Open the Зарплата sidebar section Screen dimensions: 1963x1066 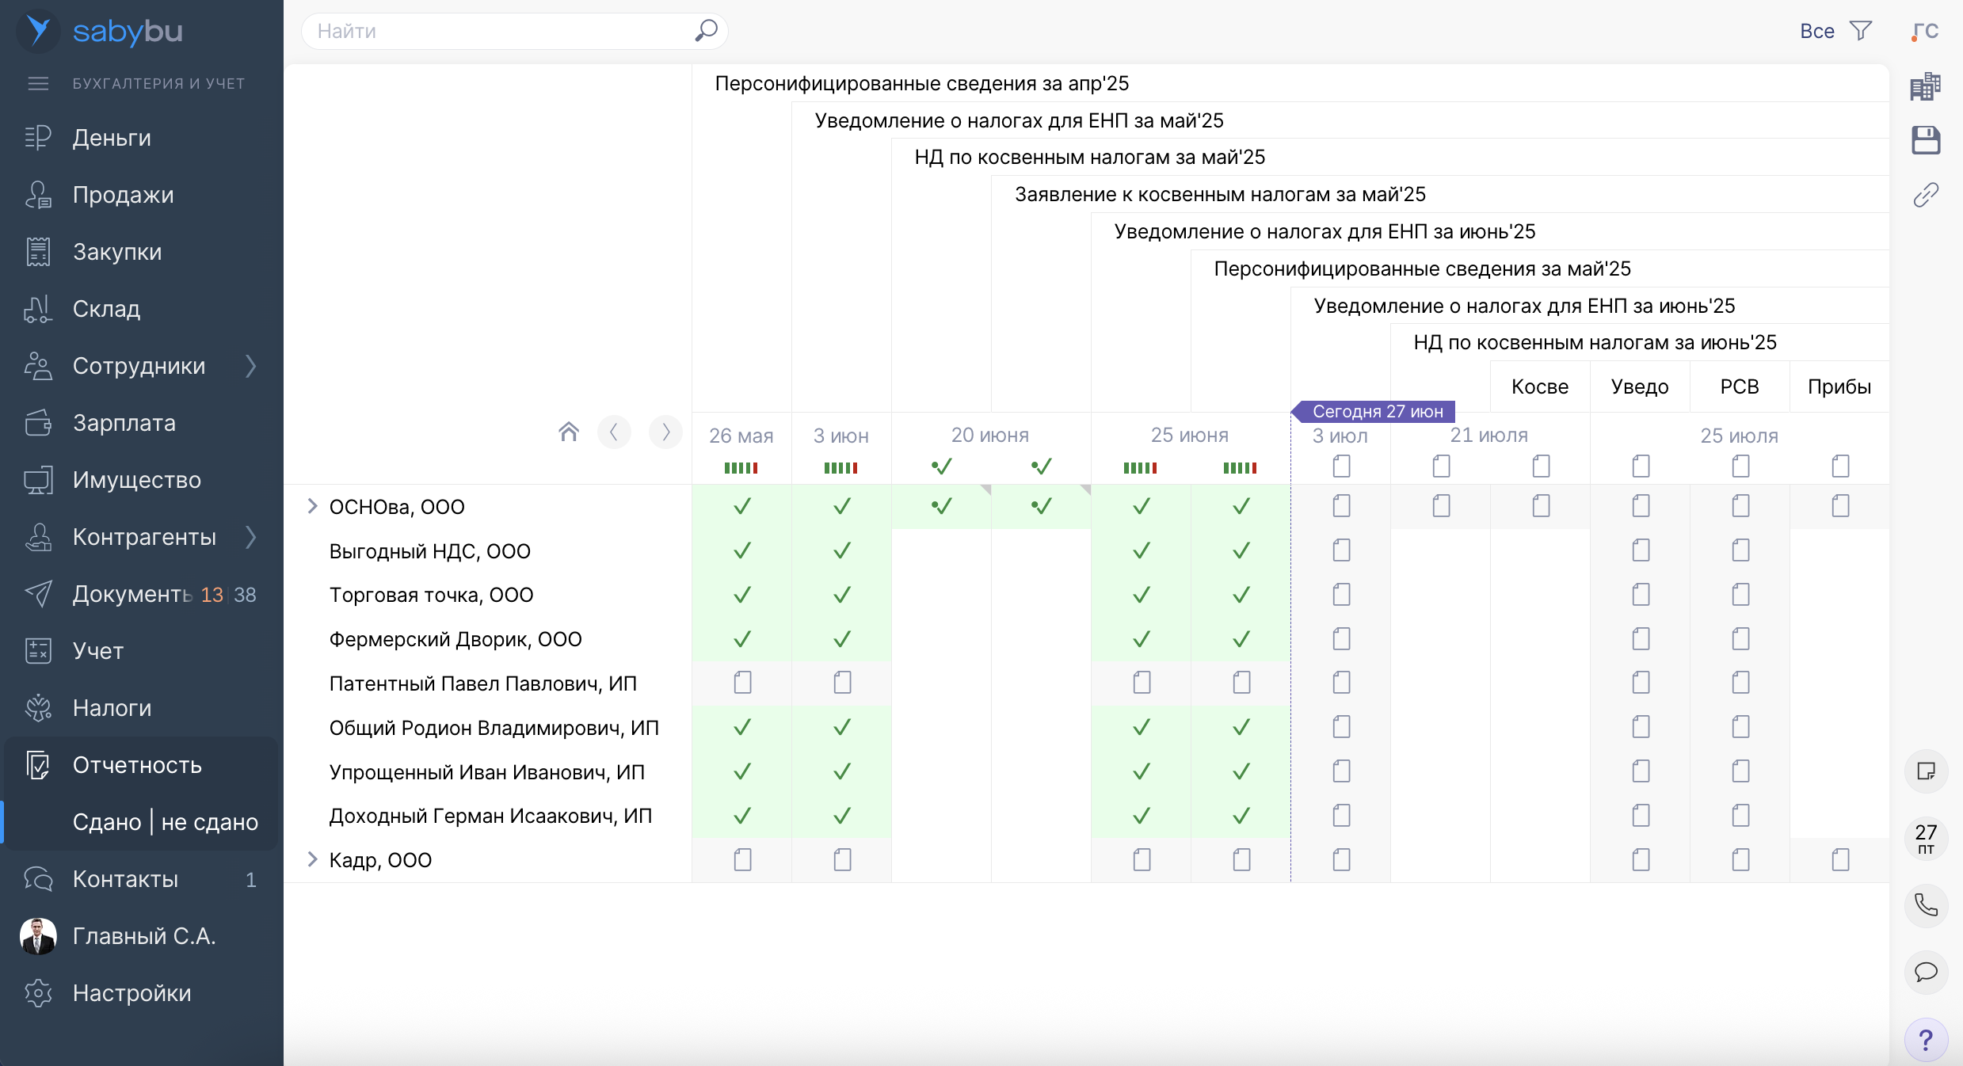pos(124,423)
